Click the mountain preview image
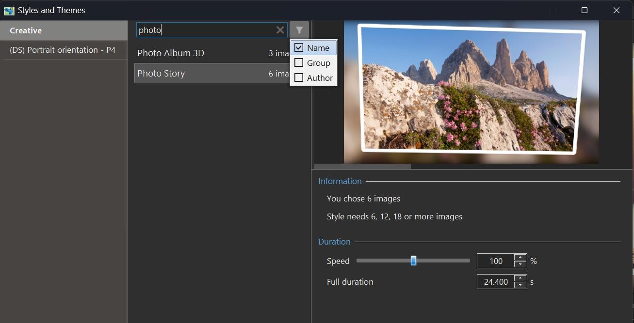The image size is (634, 323). point(471,92)
